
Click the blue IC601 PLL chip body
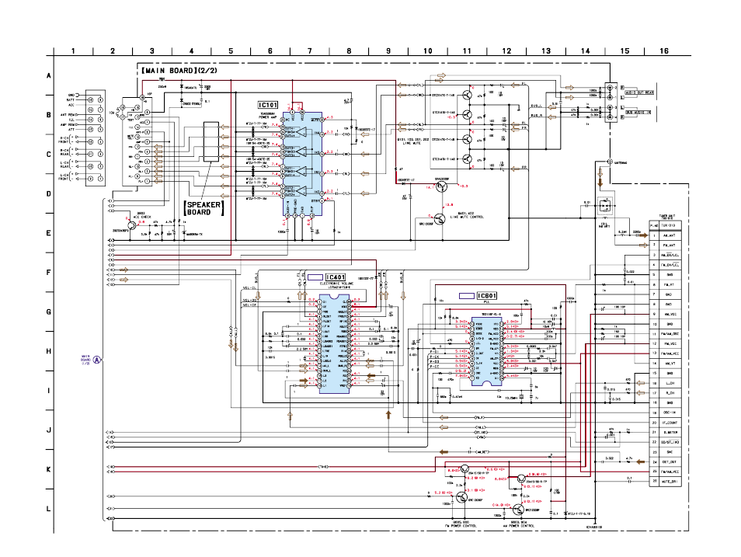[487, 351]
